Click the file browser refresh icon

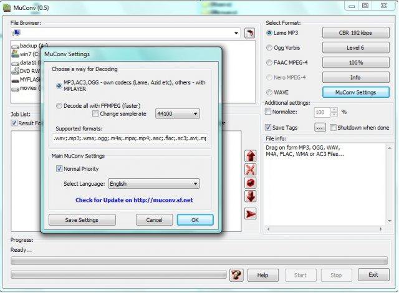coord(250,32)
